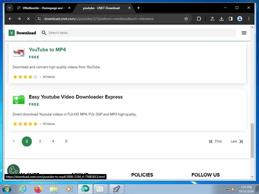
Task: Open the YouTube to MP4 app icon
Action: point(19,52)
